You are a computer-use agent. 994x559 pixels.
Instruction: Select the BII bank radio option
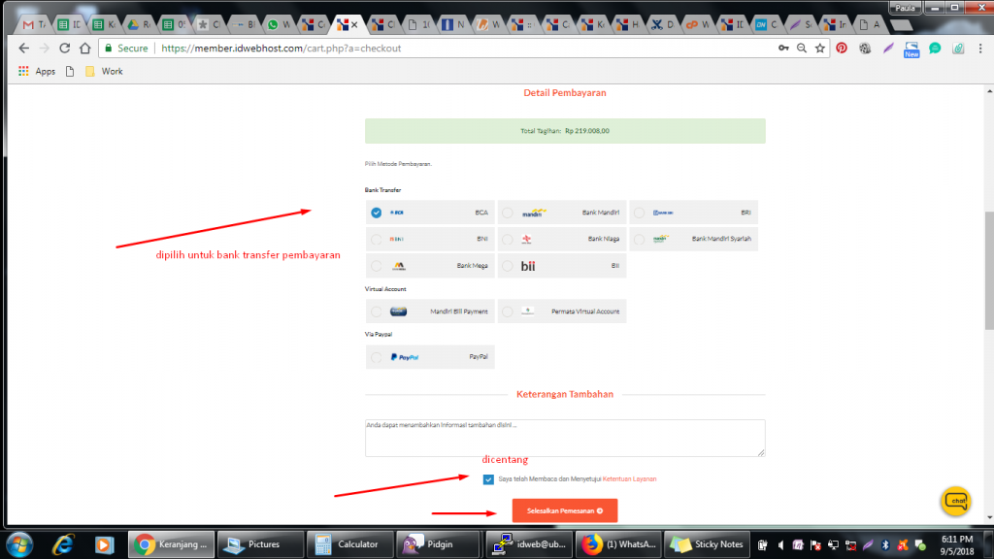(x=562, y=266)
